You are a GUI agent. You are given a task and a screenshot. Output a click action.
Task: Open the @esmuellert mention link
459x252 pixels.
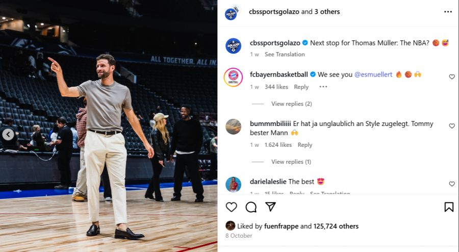[x=373, y=74]
